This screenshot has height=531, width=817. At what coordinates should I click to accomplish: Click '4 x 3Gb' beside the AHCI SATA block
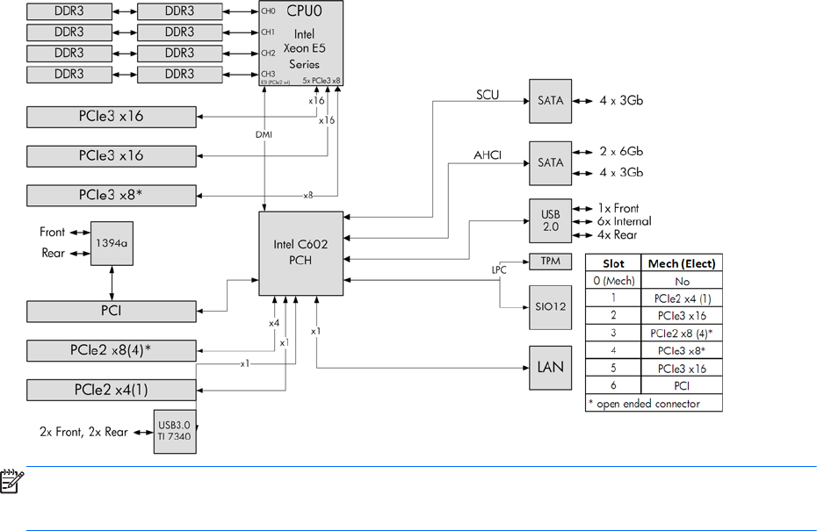(x=621, y=172)
